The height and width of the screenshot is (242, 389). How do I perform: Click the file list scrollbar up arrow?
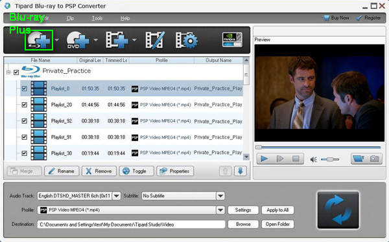coord(246,60)
